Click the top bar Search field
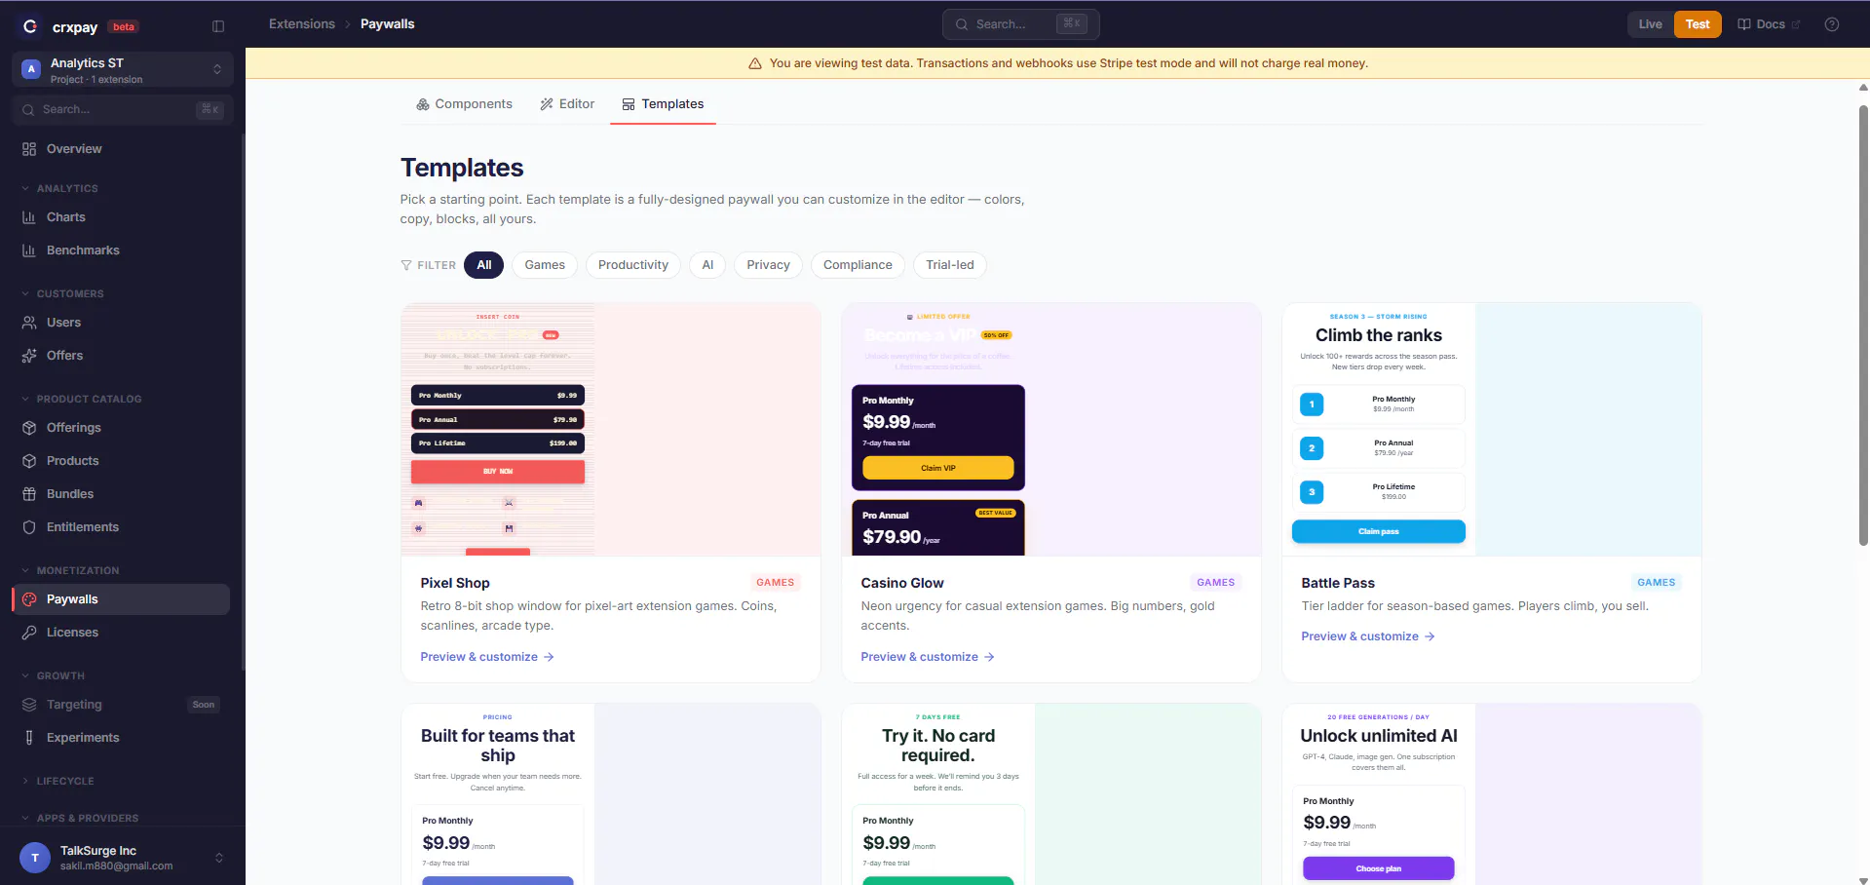Image resolution: width=1870 pixels, height=885 pixels. 1021,24
